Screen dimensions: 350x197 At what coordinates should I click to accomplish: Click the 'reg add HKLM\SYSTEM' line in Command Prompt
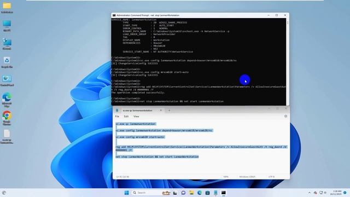199,88
